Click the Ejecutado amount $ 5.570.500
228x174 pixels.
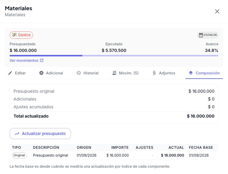[x=114, y=50]
